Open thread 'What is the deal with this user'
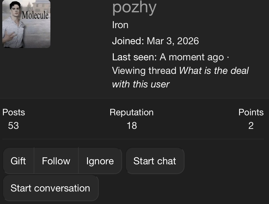This screenshot has width=269, height=204. pyautogui.click(x=180, y=77)
